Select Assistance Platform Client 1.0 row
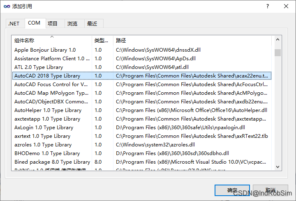The width and height of the screenshot is (296, 201). coord(142,59)
